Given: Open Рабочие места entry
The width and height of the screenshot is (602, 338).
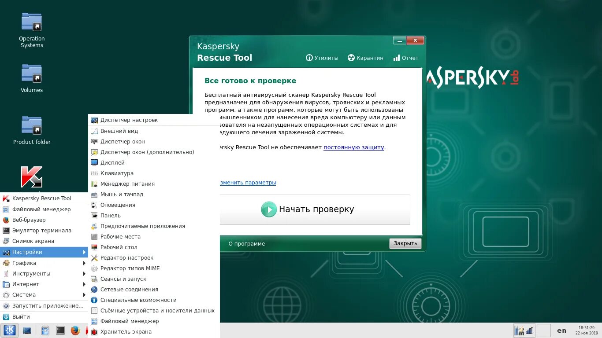Looking at the screenshot, I should [x=154, y=237].
